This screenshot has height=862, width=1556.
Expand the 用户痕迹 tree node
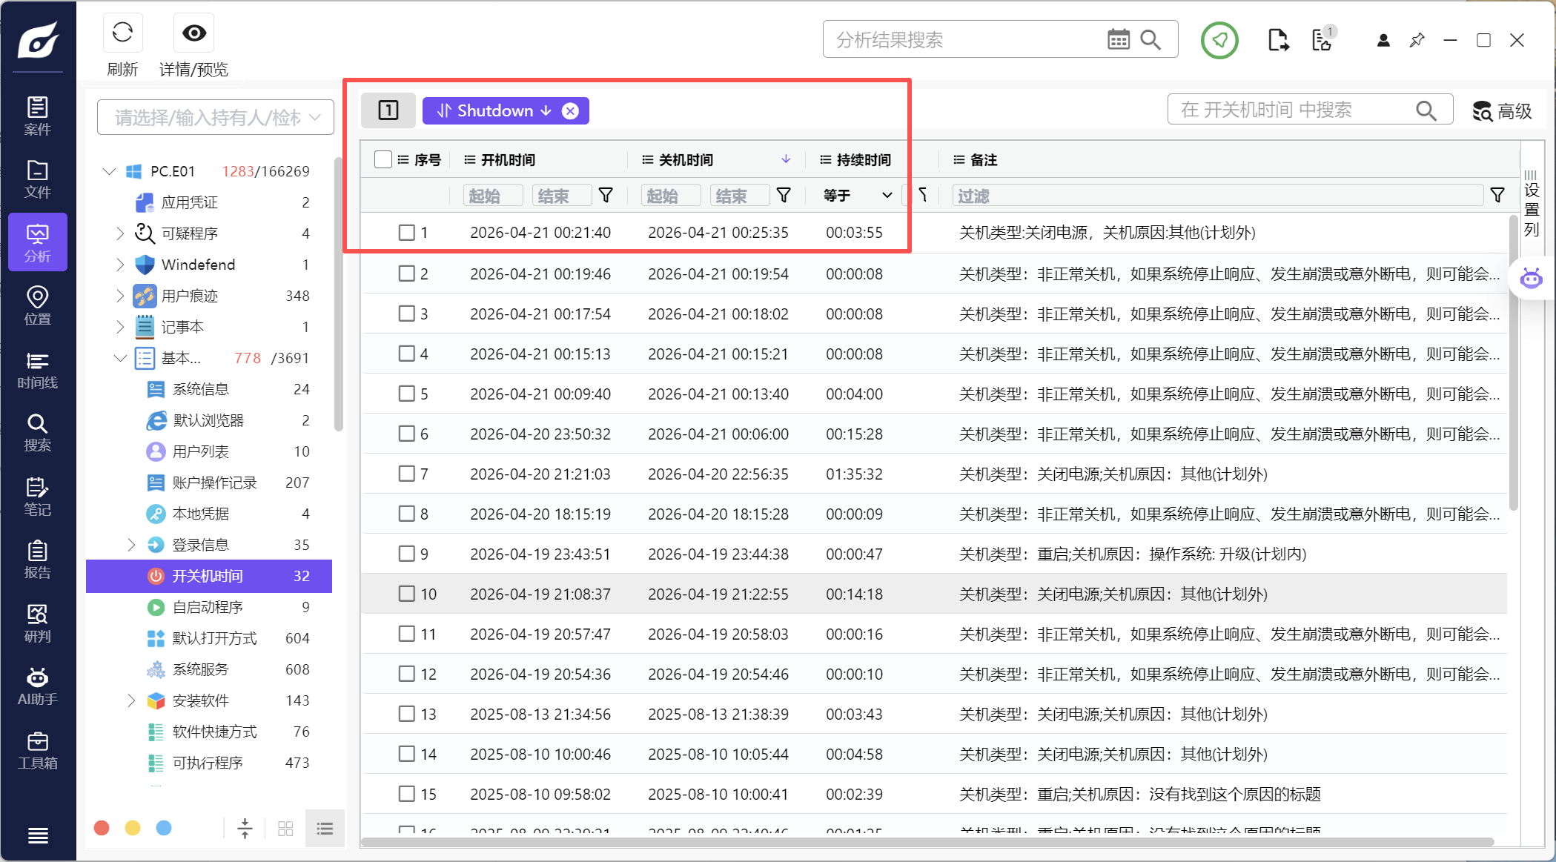click(x=120, y=296)
